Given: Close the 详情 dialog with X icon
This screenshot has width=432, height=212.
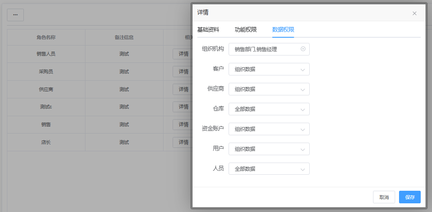Looking at the screenshot, I should tap(414, 13).
